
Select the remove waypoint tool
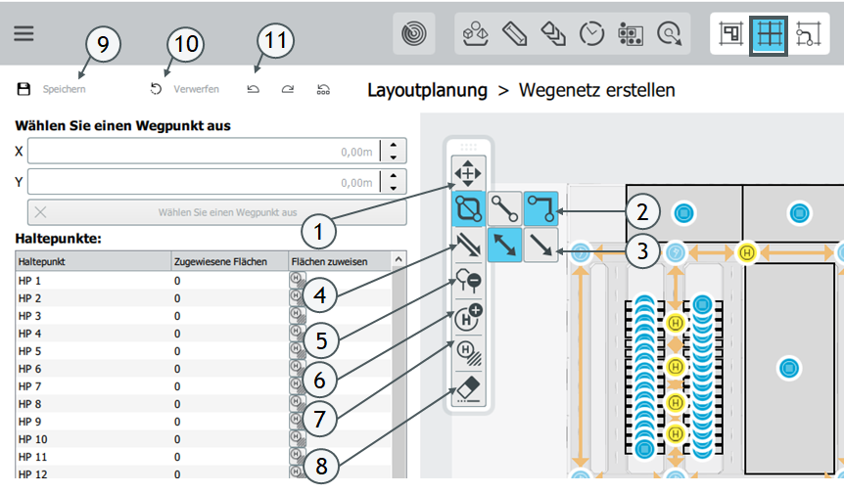[x=467, y=282]
